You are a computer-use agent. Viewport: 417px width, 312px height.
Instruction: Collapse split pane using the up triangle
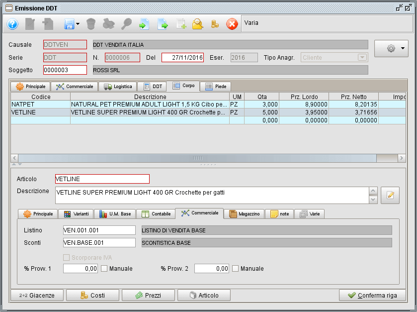(x=14, y=164)
